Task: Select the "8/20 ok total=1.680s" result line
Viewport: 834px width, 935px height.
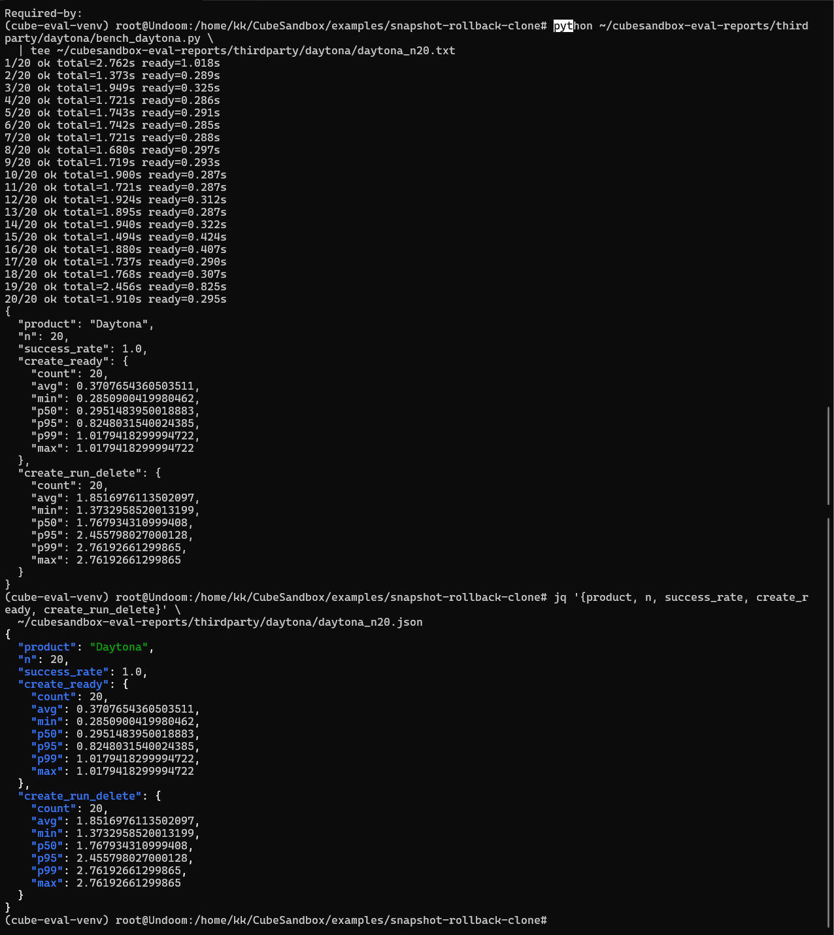Action: [x=112, y=150]
